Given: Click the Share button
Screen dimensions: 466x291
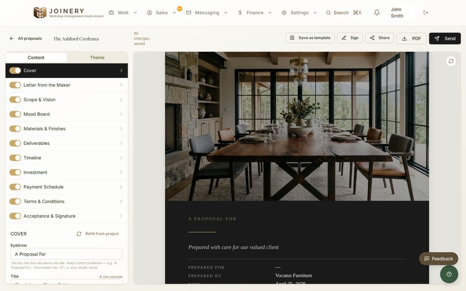Looking at the screenshot, I should pyautogui.click(x=379, y=38).
